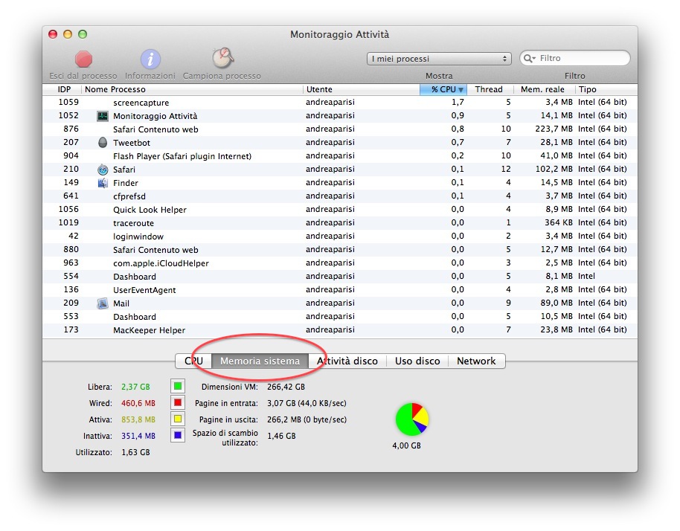This screenshot has height=531, width=680.
Task: Select the UserEventAgent process row
Action: click(340, 290)
